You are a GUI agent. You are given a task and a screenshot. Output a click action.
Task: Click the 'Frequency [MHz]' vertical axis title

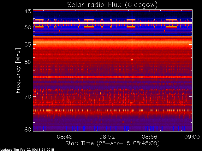pyautogui.click(x=18, y=70)
